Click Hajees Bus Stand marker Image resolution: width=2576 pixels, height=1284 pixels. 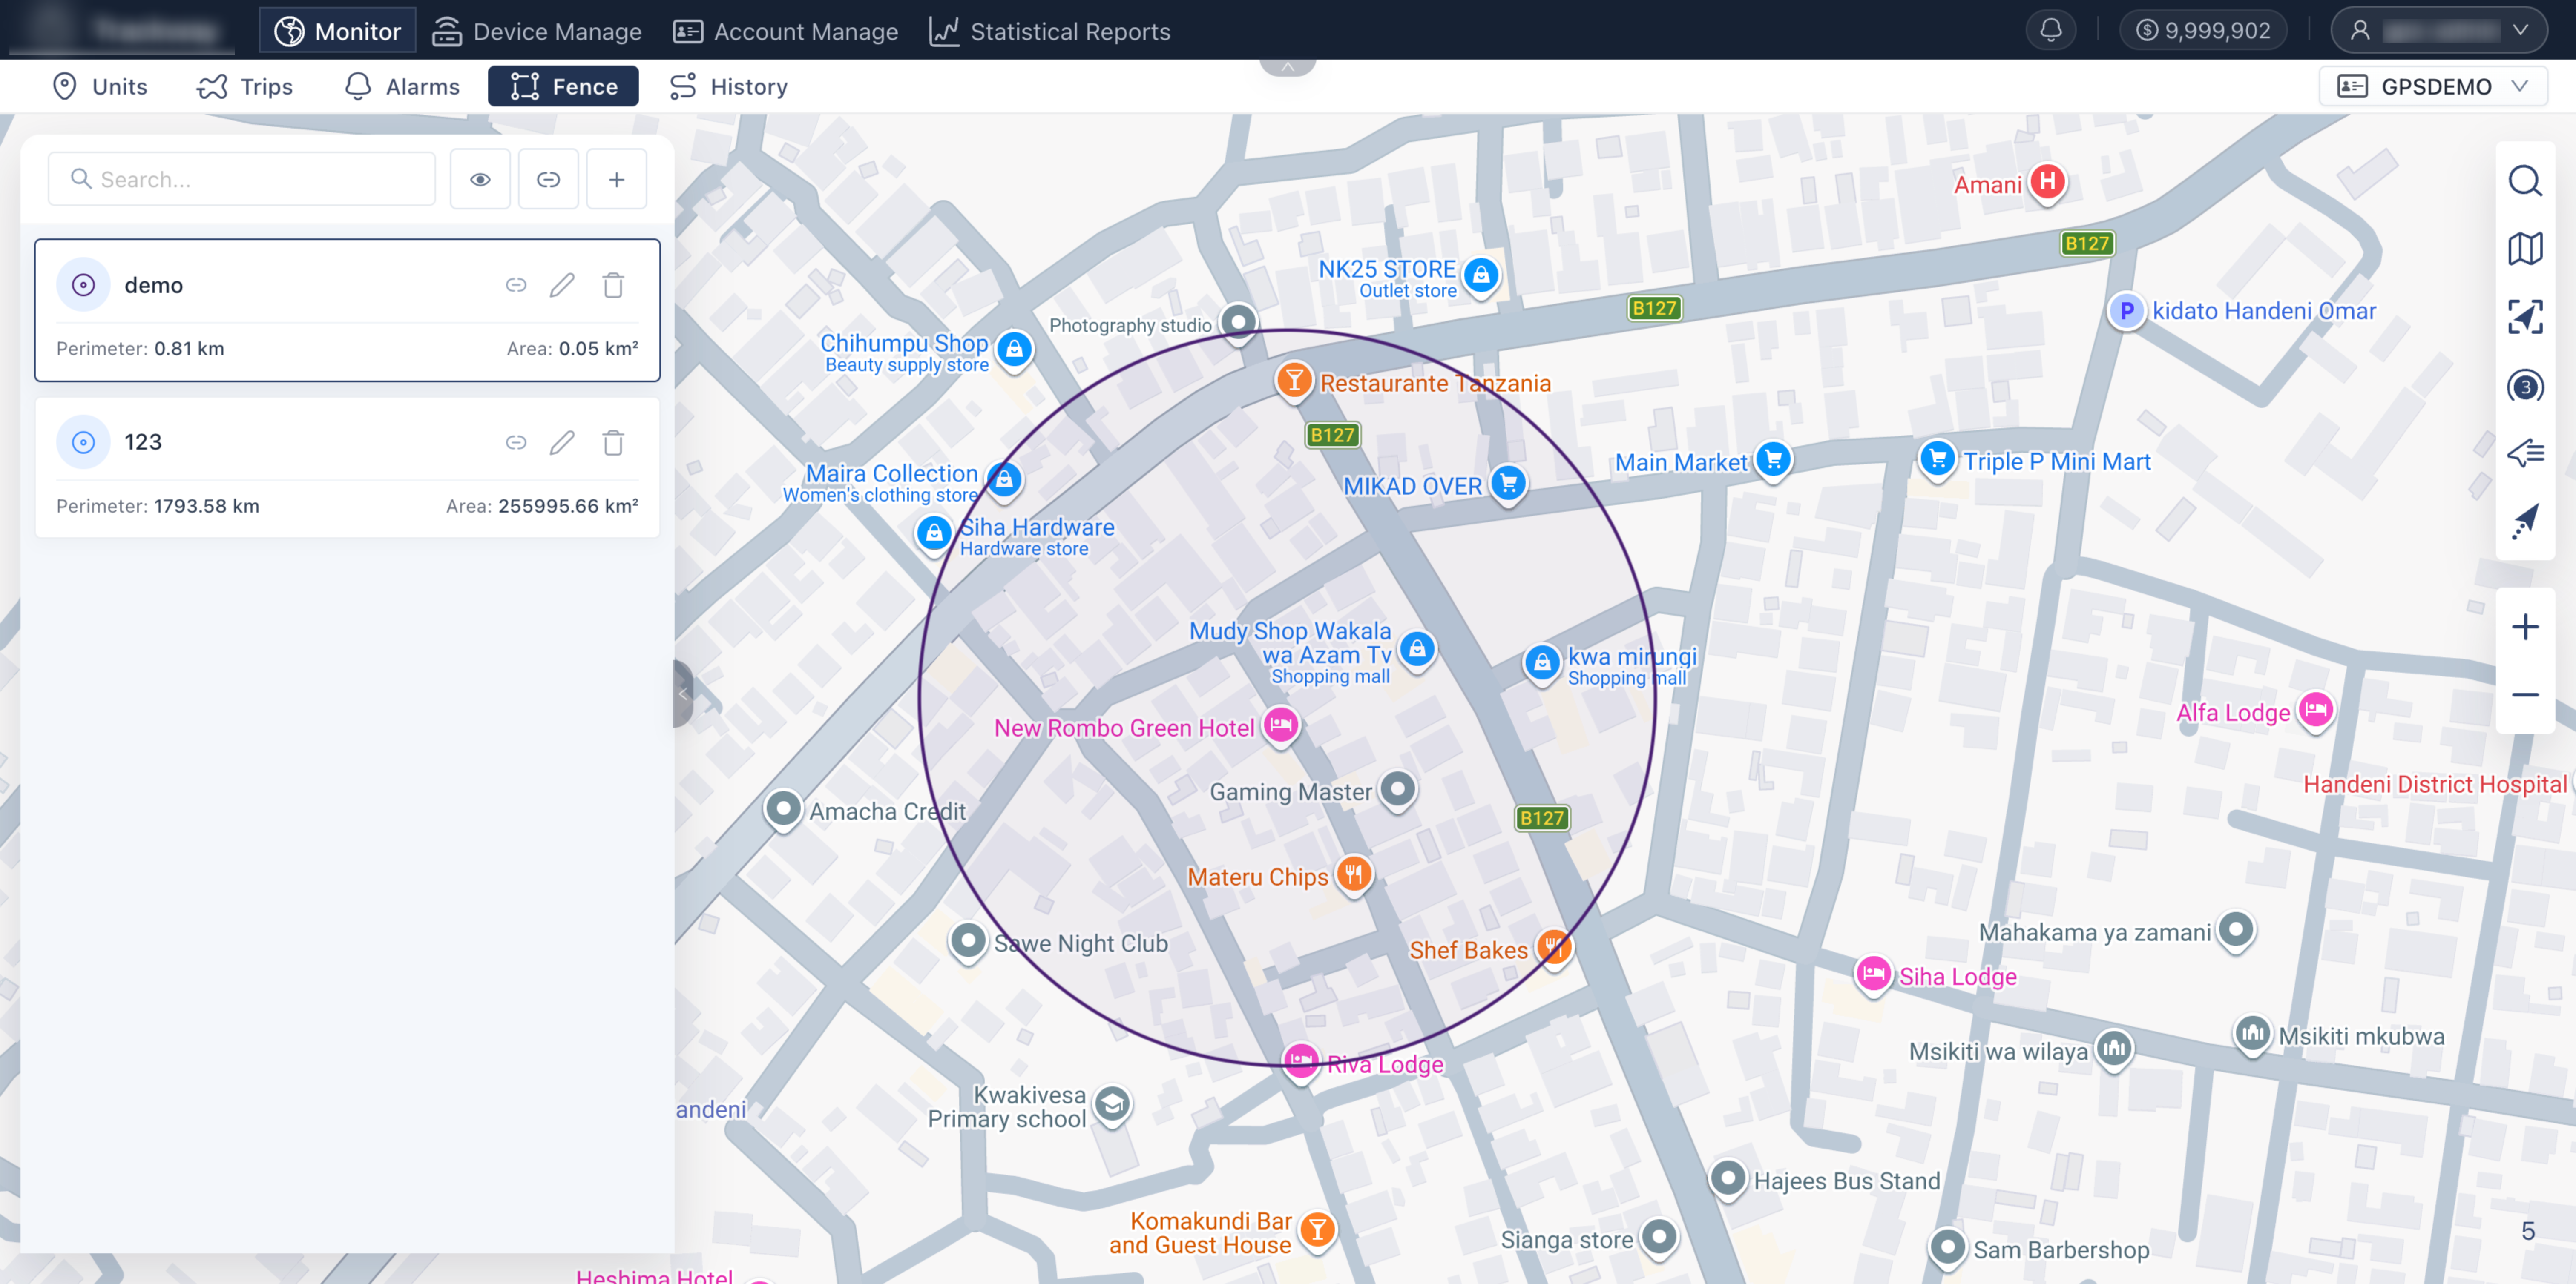pyautogui.click(x=1728, y=1179)
